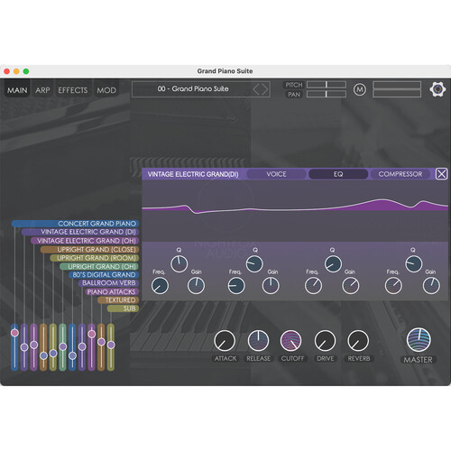451x451 pixels.
Task: Select the Piano Attacks layer label
Action: pyautogui.click(x=112, y=291)
